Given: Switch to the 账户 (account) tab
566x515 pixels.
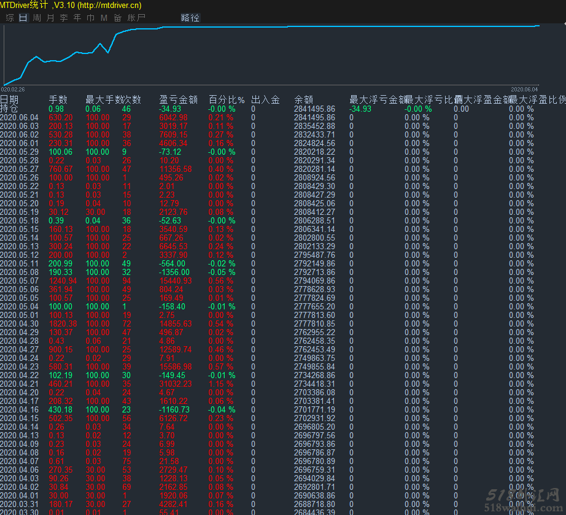Looking at the screenshot, I should pos(136,18).
